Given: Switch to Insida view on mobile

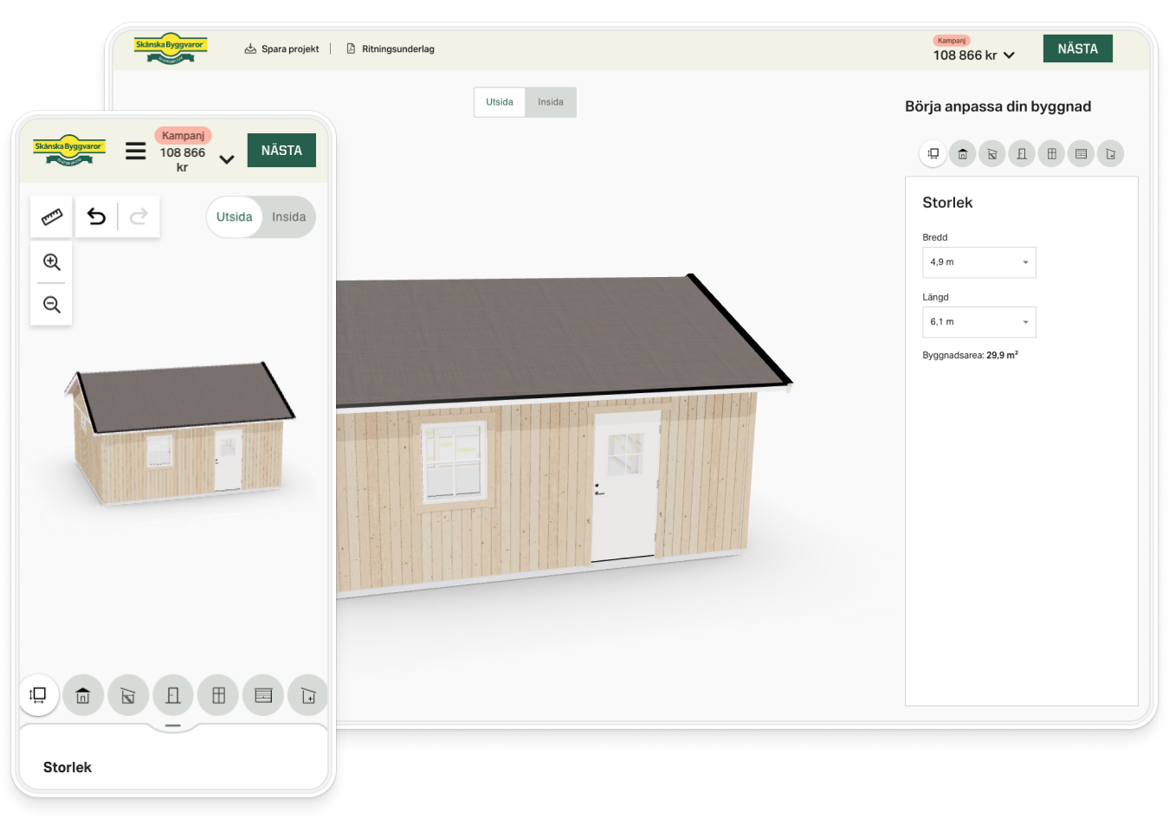Looking at the screenshot, I should click(288, 217).
